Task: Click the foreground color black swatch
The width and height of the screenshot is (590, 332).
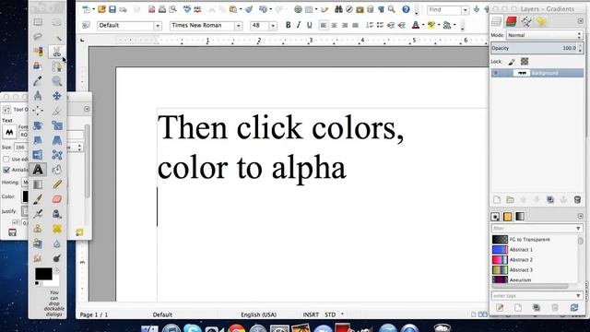Action: [43, 274]
